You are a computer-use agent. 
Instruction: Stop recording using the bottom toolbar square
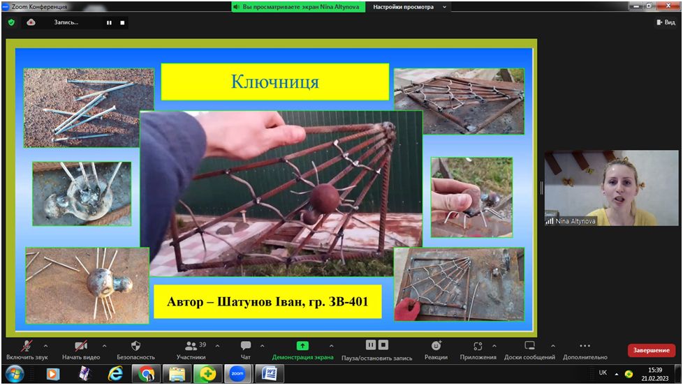[x=383, y=345]
